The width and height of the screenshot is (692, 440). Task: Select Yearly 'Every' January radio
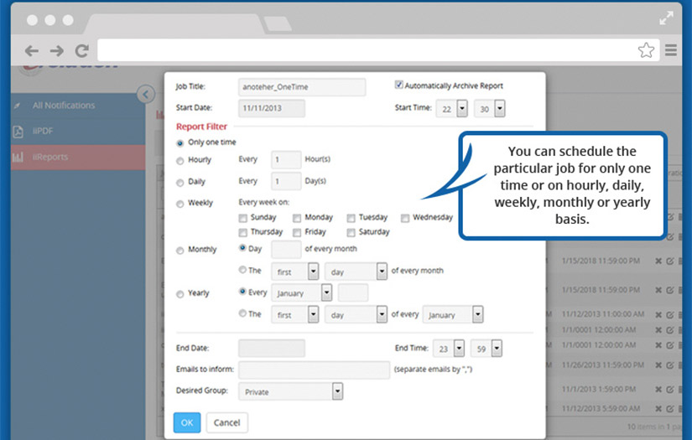tap(242, 292)
